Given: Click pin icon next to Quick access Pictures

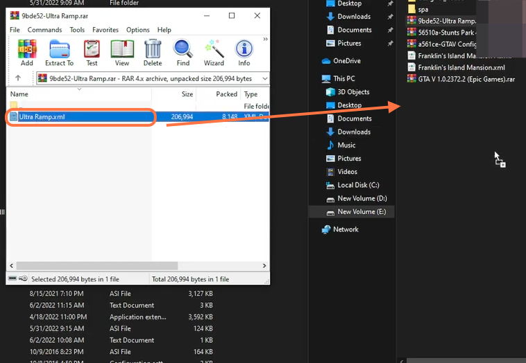Looking at the screenshot, I should (390, 44).
